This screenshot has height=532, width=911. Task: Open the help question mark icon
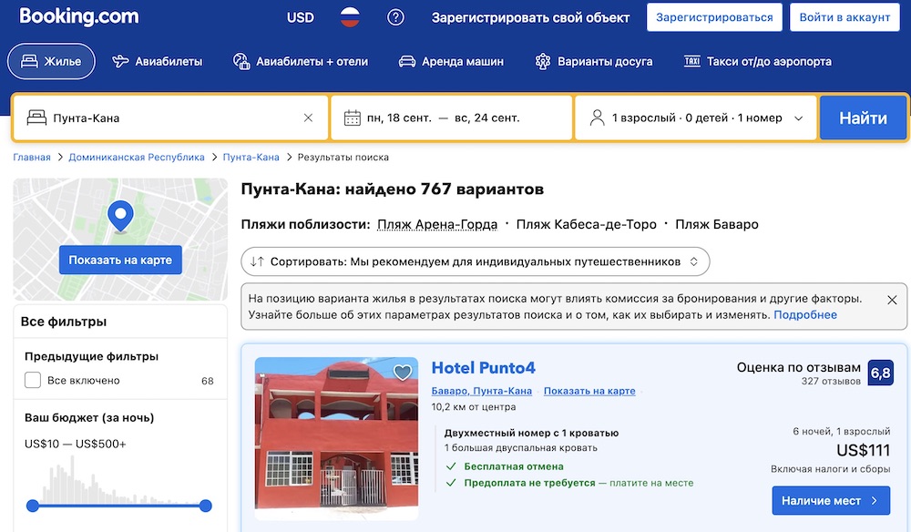[395, 16]
